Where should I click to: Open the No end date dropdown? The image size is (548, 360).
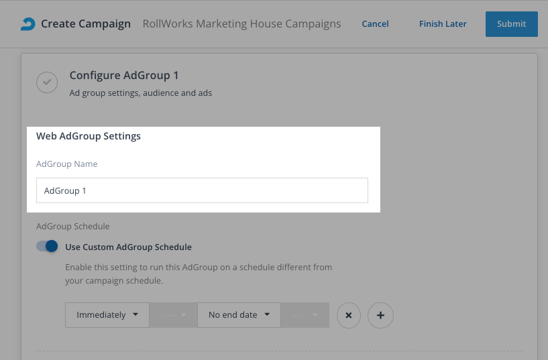point(239,315)
